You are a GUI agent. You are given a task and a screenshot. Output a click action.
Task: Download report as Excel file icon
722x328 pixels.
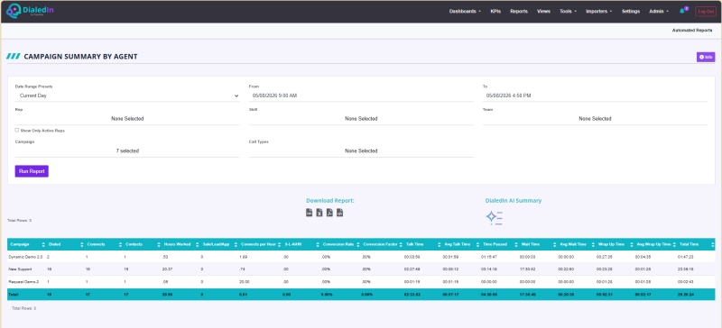tap(319, 213)
